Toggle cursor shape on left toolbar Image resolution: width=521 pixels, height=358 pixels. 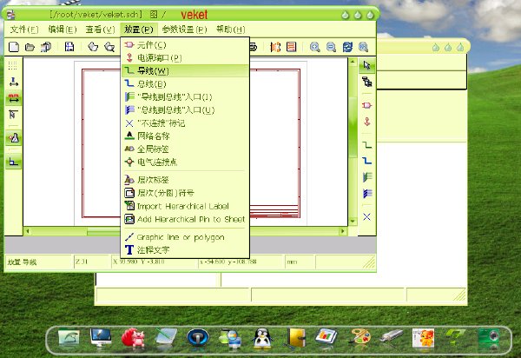13,115
